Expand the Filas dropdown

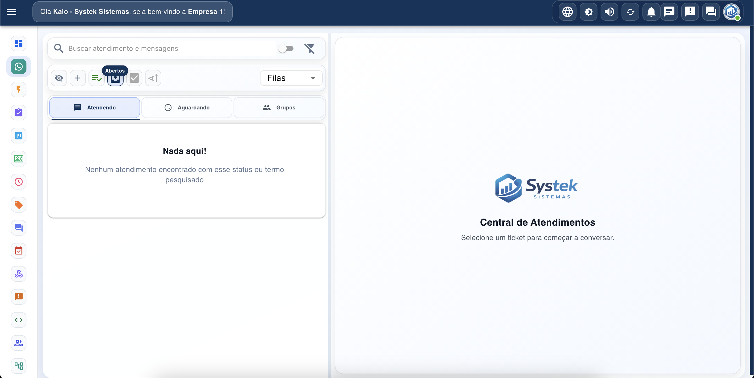tap(291, 78)
